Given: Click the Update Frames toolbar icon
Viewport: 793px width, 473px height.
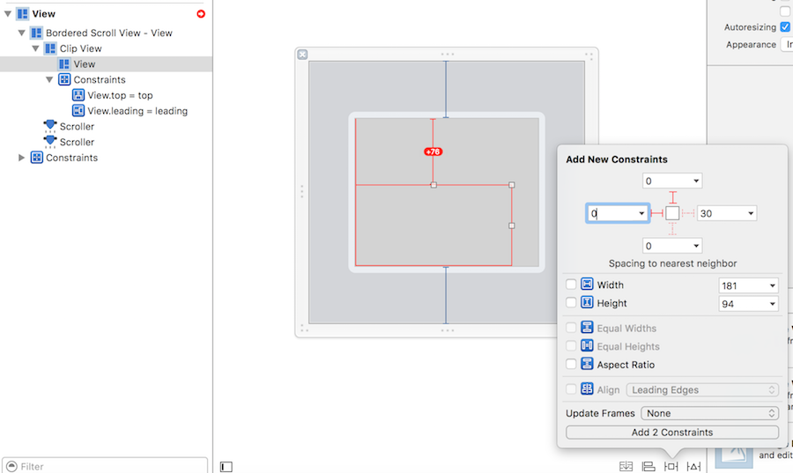Looking at the screenshot, I should (626, 466).
